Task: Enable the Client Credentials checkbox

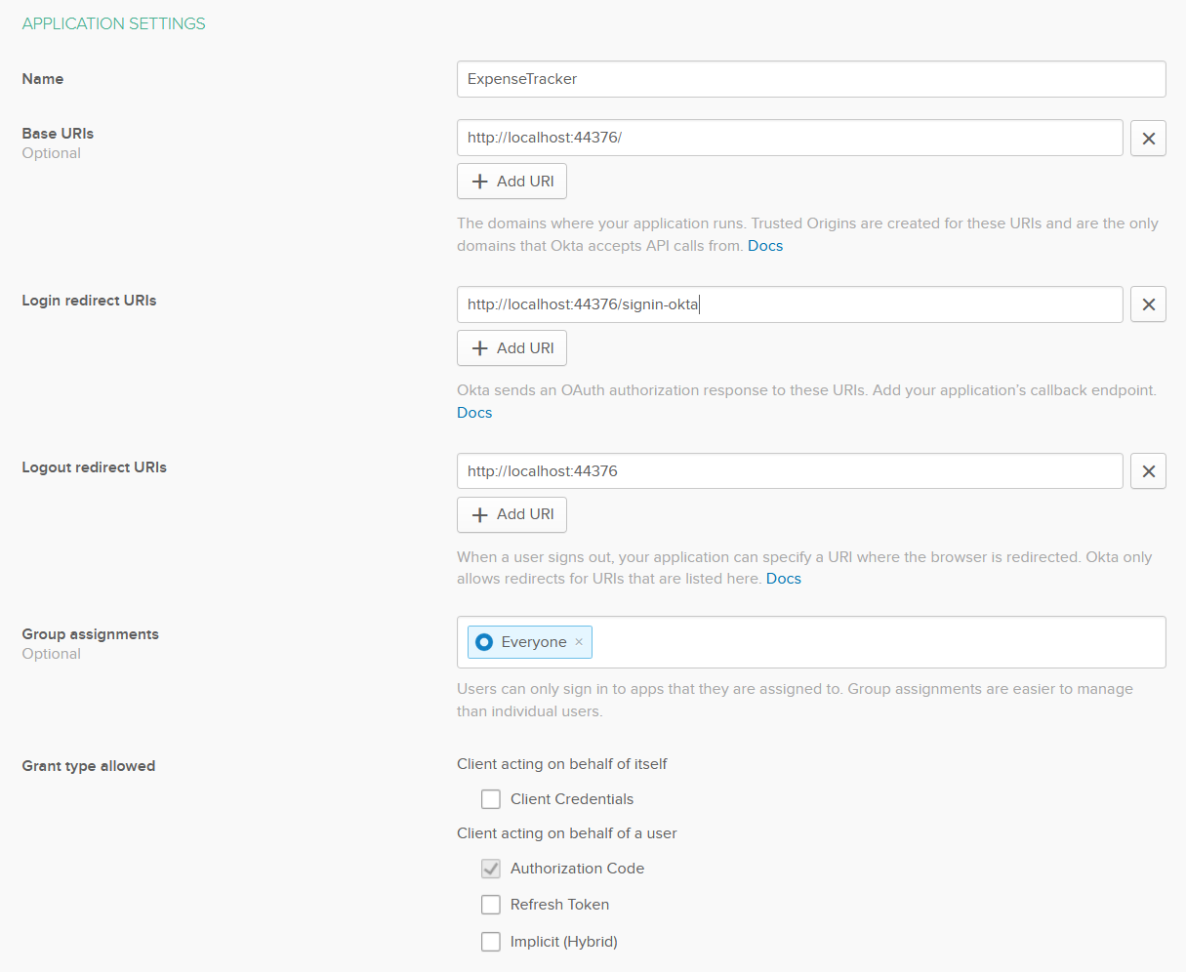Action: click(491, 799)
